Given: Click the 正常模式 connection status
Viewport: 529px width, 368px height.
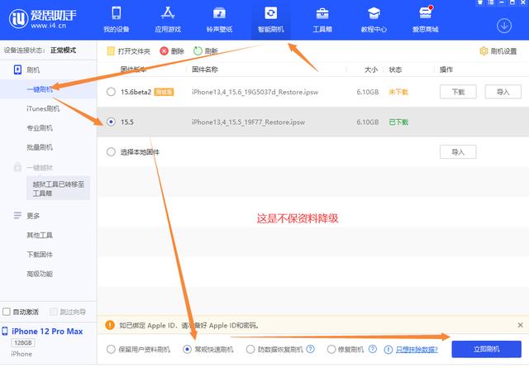Looking at the screenshot, I should [64, 50].
